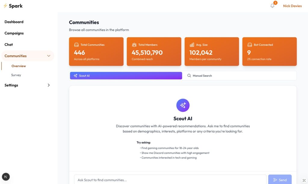The height and width of the screenshot is (184, 308).
Task: Go to Campaigns in the sidebar
Action: click(x=14, y=33)
